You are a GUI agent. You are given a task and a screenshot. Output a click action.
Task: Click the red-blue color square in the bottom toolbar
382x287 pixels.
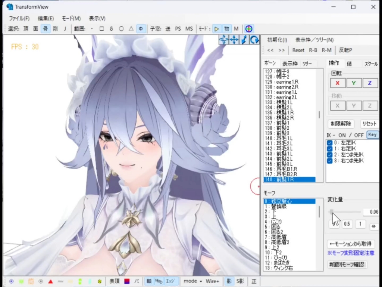tap(127, 281)
